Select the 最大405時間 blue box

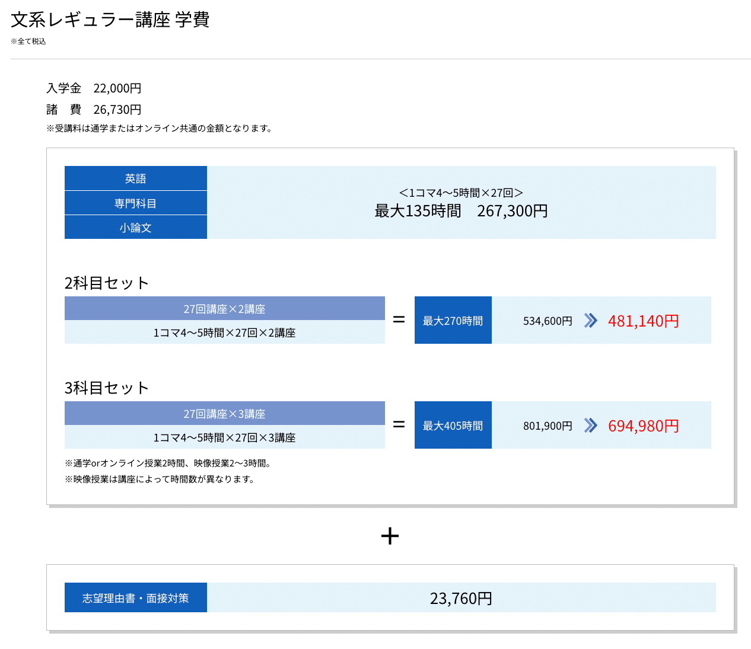tap(453, 425)
